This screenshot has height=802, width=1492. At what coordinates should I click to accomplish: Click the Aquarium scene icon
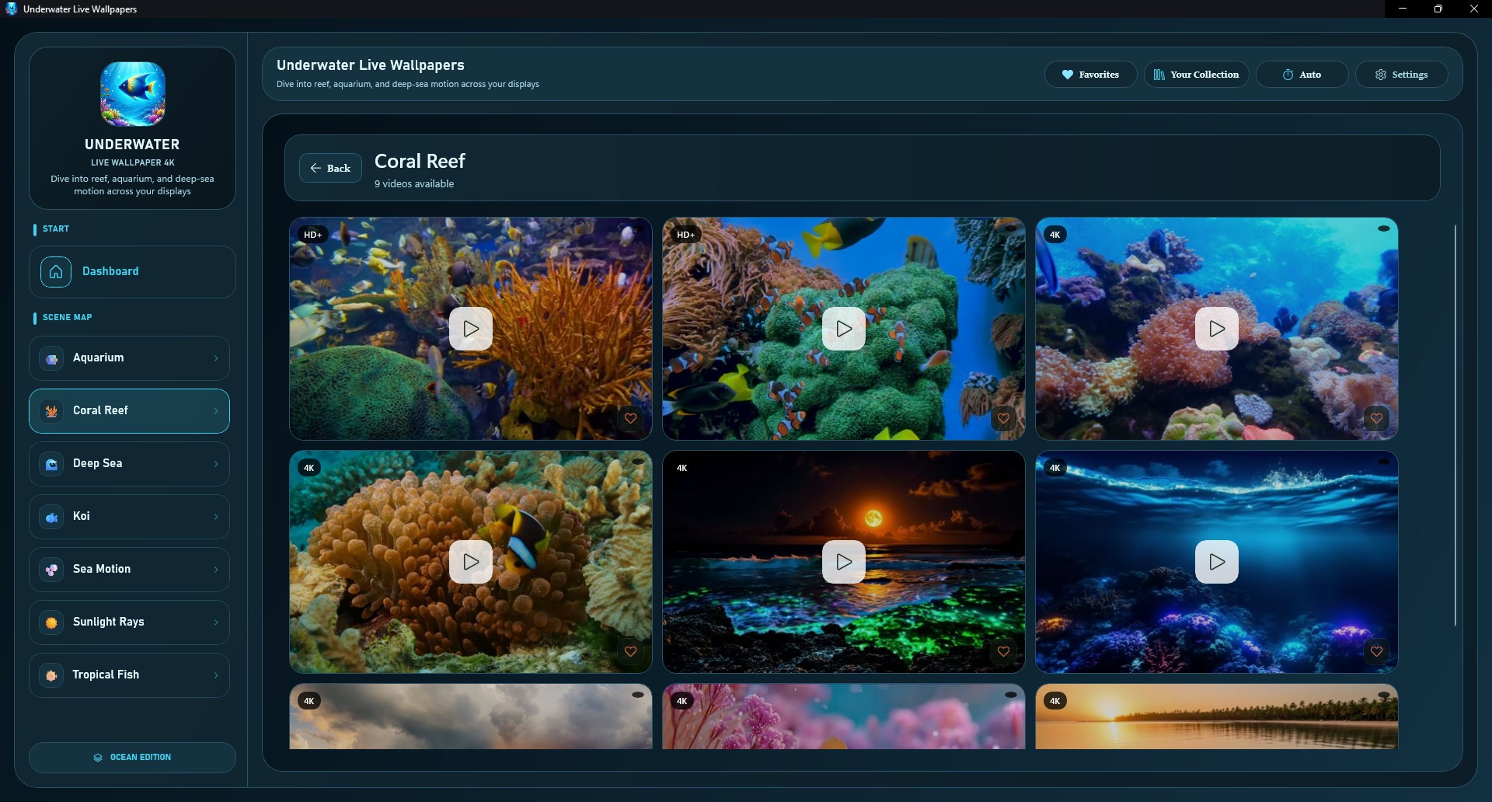click(x=51, y=358)
